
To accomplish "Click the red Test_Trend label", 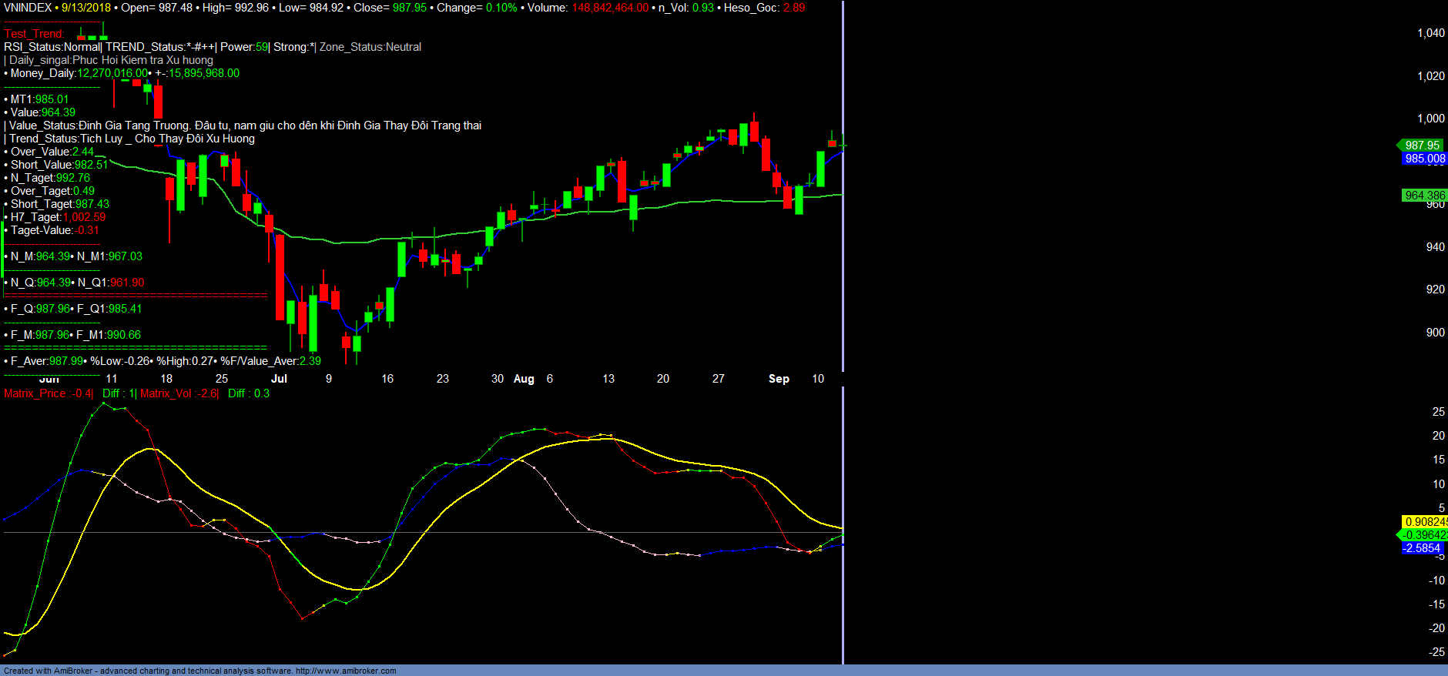I will coord(34,34).
